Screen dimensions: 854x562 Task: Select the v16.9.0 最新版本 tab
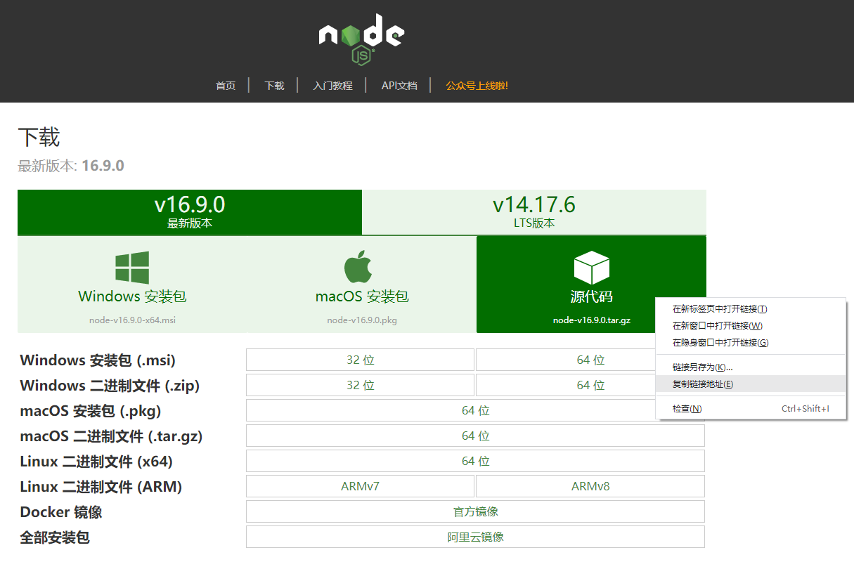tap(190, 212)
